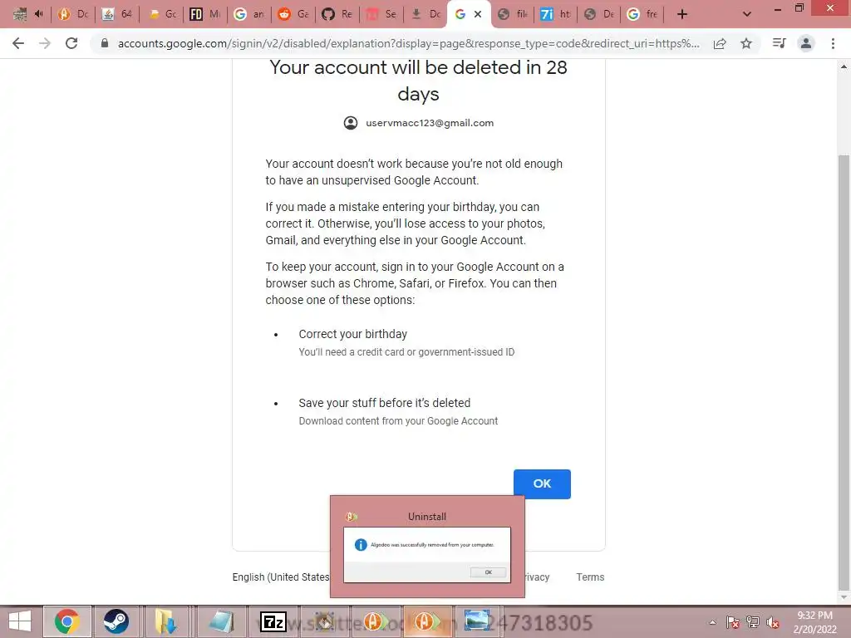
Task: Open the Chrome profile avatar menu
Action: (x=806, y=43)
